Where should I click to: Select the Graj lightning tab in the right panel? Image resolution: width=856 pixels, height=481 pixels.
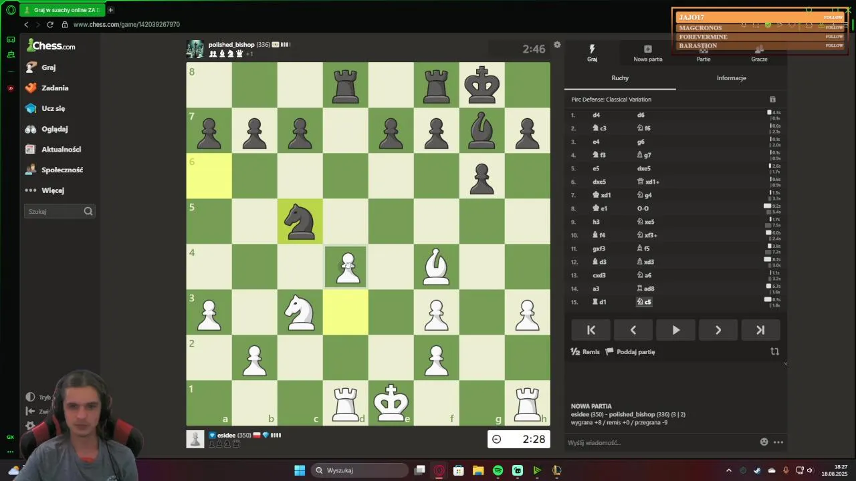pos(592,53)
